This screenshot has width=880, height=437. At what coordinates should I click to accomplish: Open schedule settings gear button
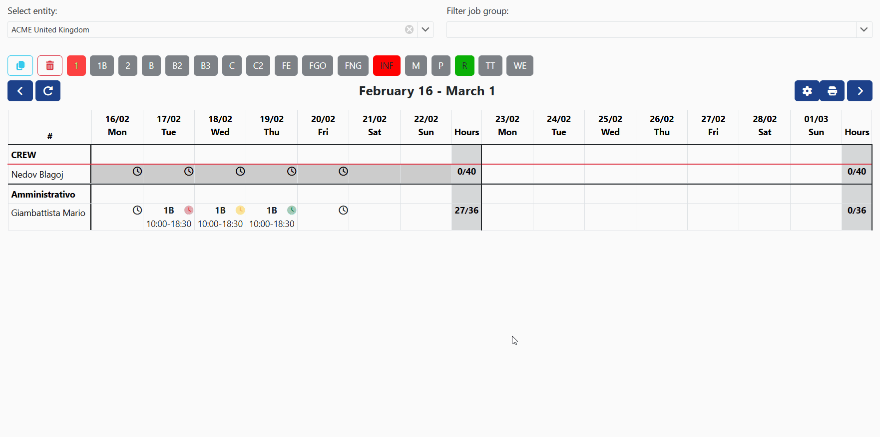(807, 91)
